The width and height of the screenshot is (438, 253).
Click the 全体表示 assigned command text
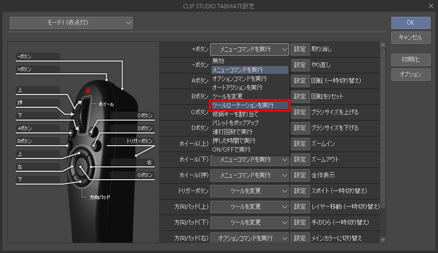[x=323, y=175]
